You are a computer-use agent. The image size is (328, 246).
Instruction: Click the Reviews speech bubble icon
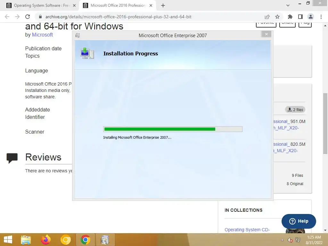coord(12,158)
